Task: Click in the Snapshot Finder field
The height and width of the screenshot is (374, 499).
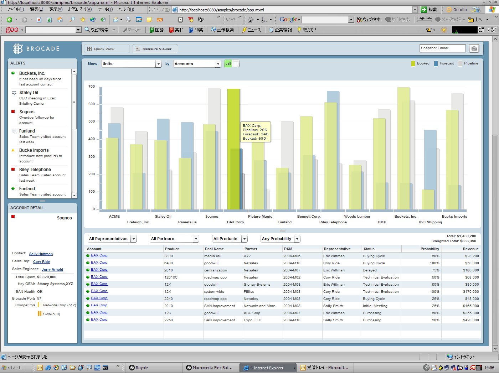Action: [x=443, y=48]
